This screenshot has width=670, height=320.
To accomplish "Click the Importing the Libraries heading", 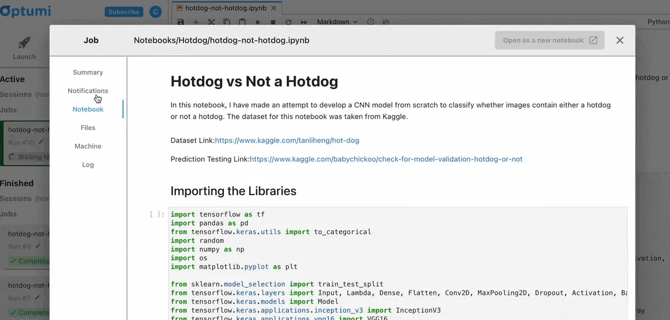I will (233, 191).
